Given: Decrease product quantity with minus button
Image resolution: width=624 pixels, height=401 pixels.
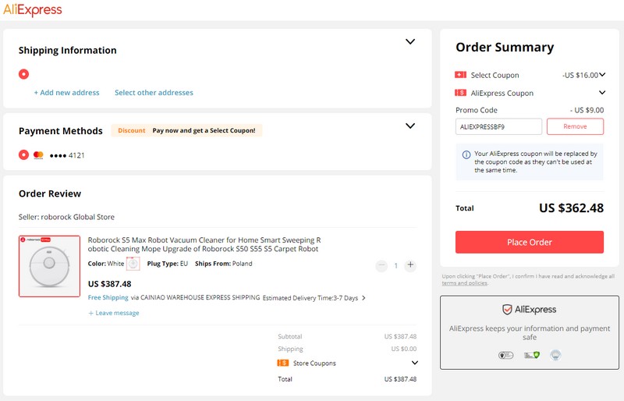Looking at the screenshot, I should tap(381, 265).
